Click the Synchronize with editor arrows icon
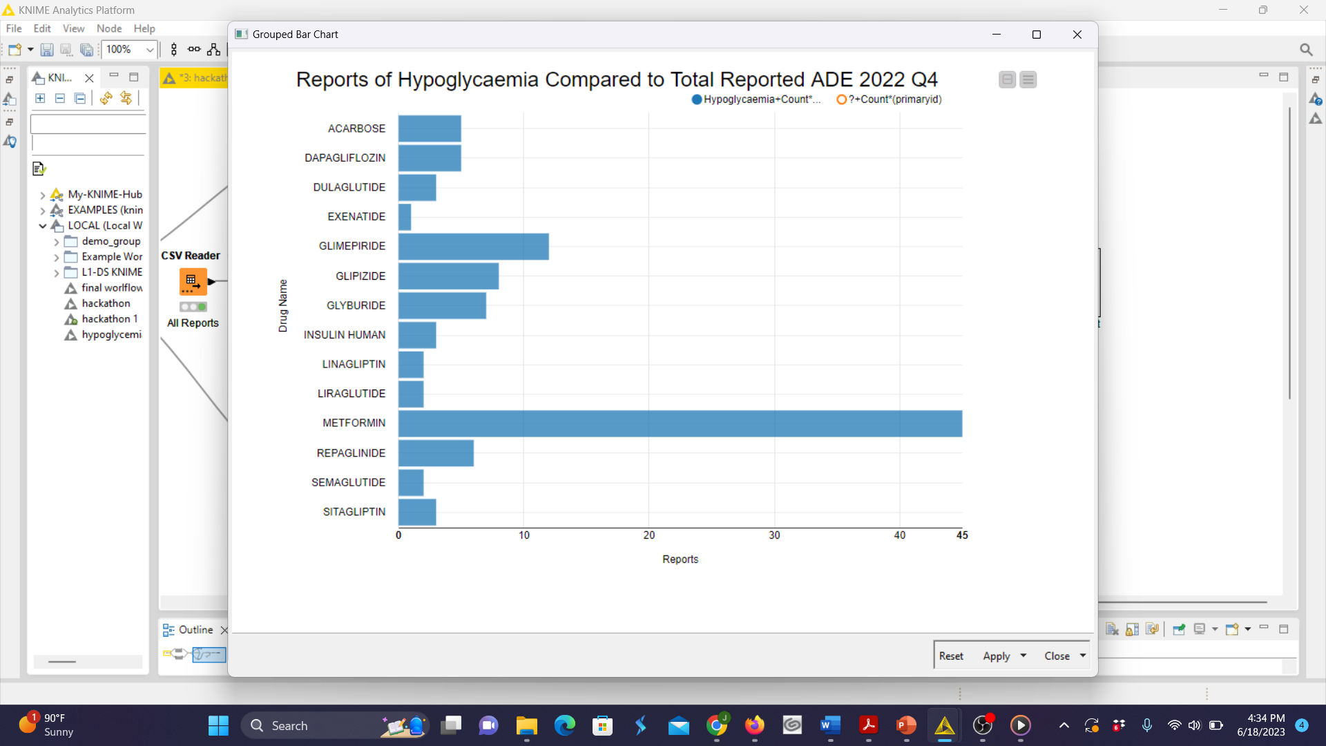The width and height of the screenshot is (1326, 746). (126, 98)
